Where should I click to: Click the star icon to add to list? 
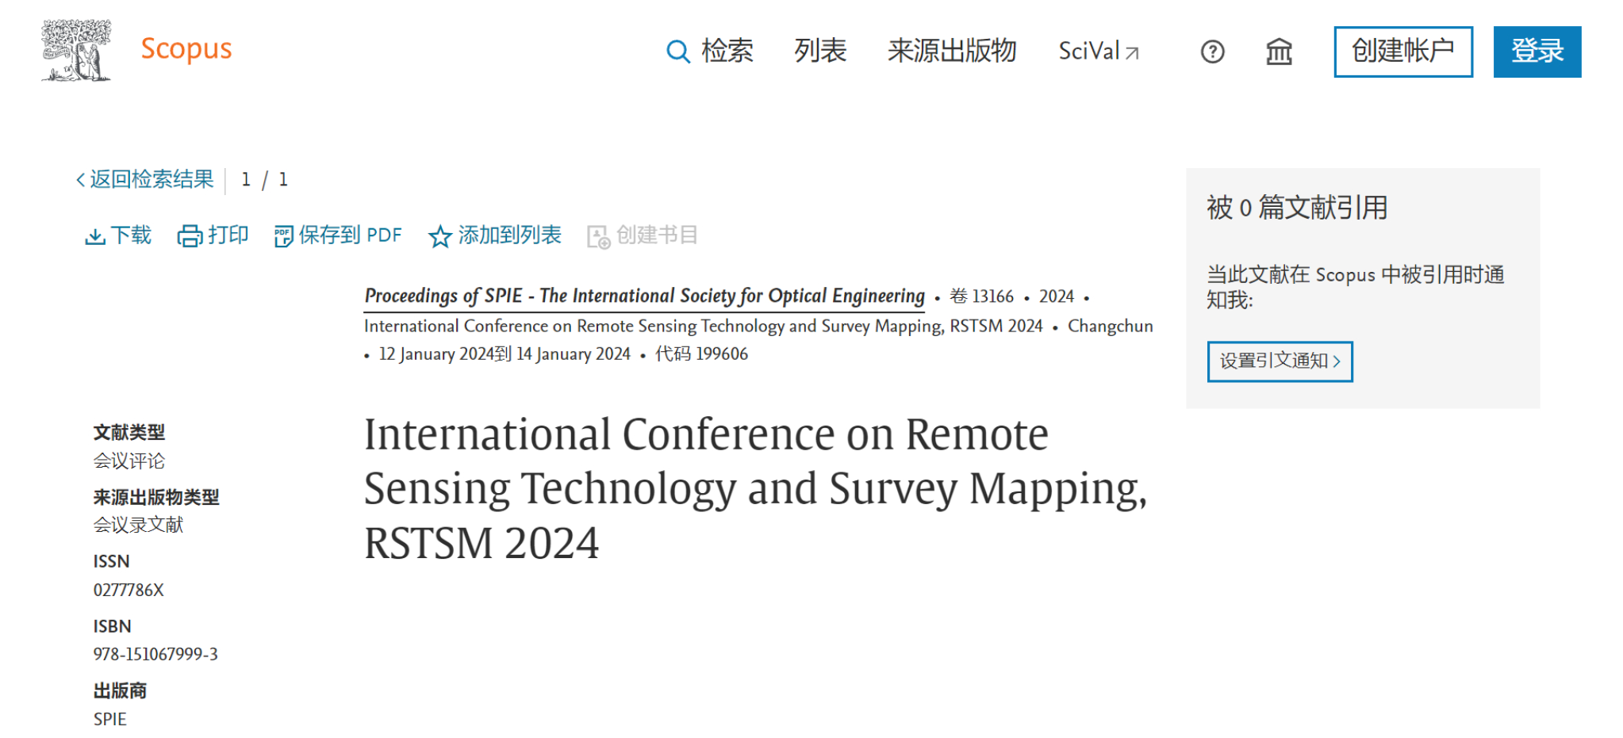(439, 236)
